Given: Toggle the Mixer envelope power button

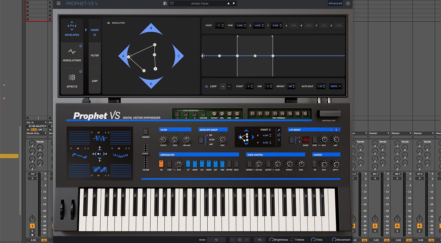Looking at the screenshot, I should [95, 35].
